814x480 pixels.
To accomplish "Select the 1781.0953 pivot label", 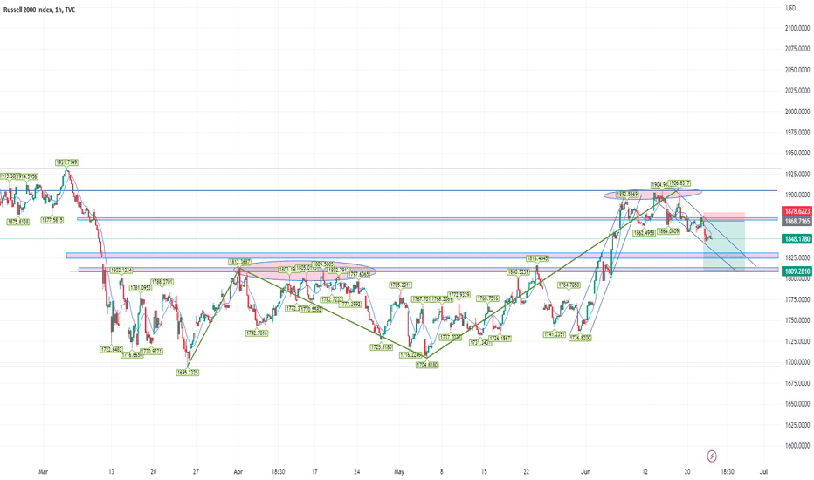I will click(x=141, y=287).
